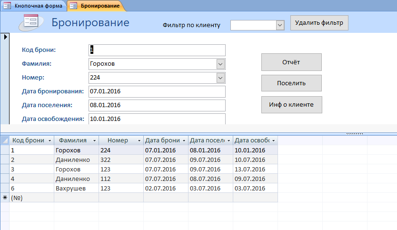Screen dimensions: 397x230
Task: Click the Дата бронирования field
Action: pyautogui.click(x=157, y=91)
